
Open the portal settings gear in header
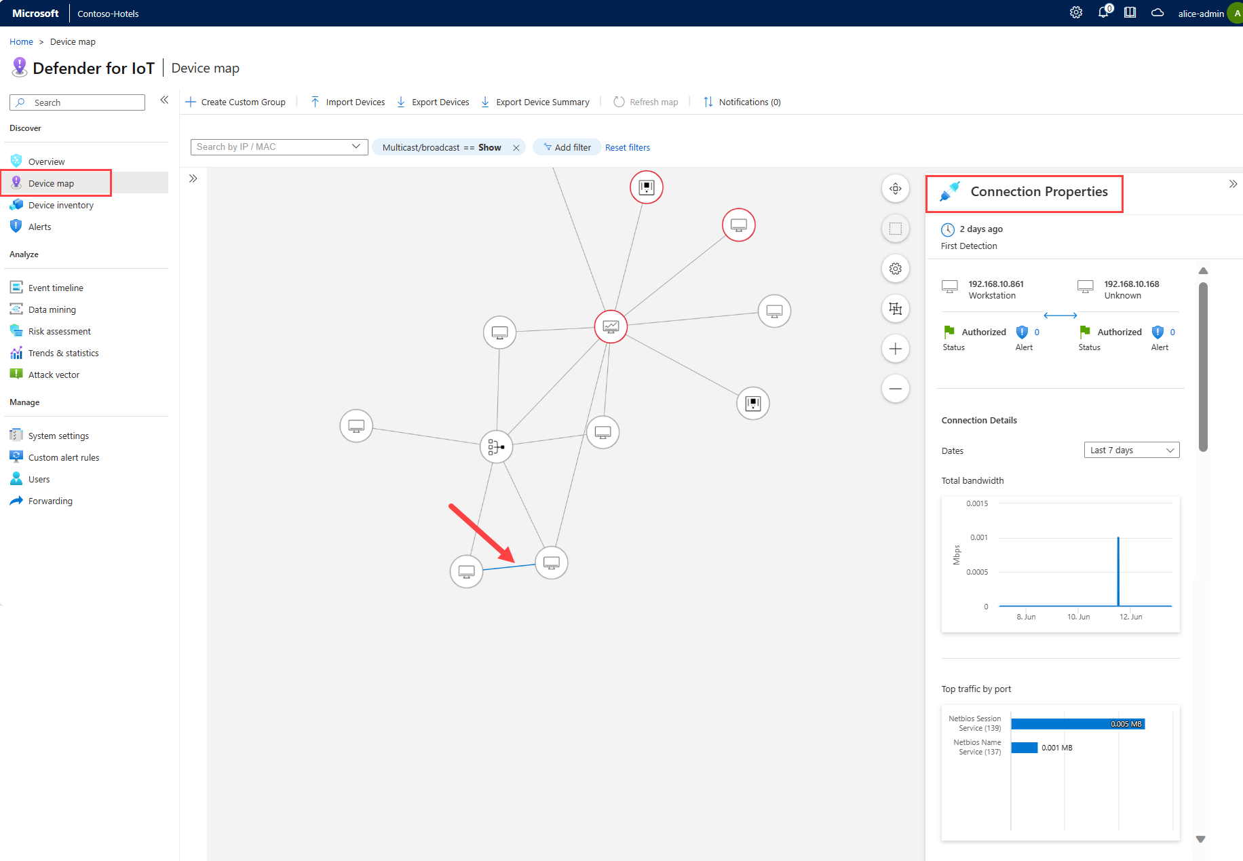(x=1075, y=13)
